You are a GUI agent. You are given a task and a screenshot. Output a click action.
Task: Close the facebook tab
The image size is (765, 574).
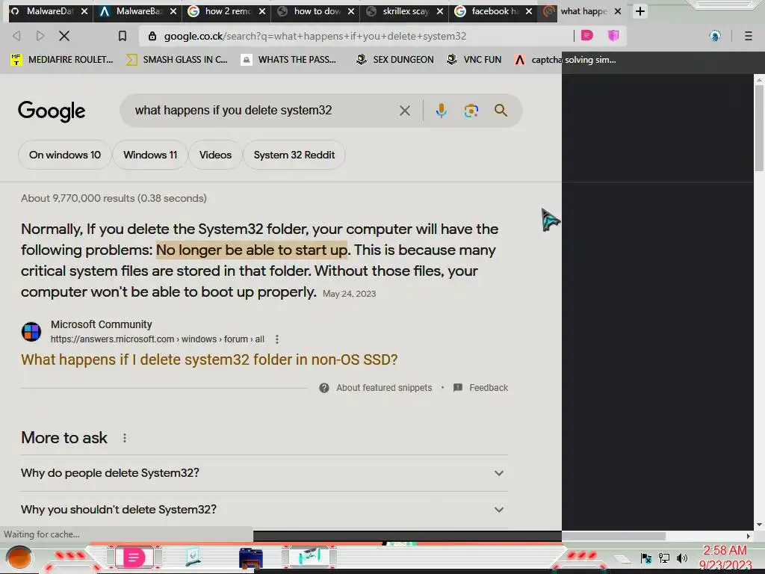(x=529, y=11)
